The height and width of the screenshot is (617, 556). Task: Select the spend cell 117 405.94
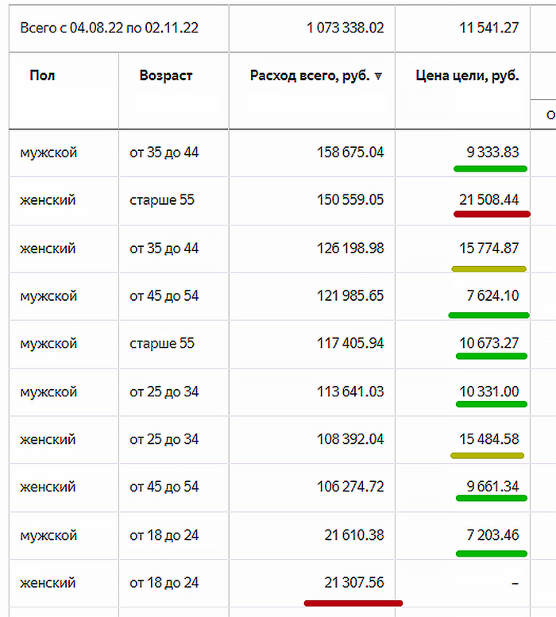[x=349, y=344]
